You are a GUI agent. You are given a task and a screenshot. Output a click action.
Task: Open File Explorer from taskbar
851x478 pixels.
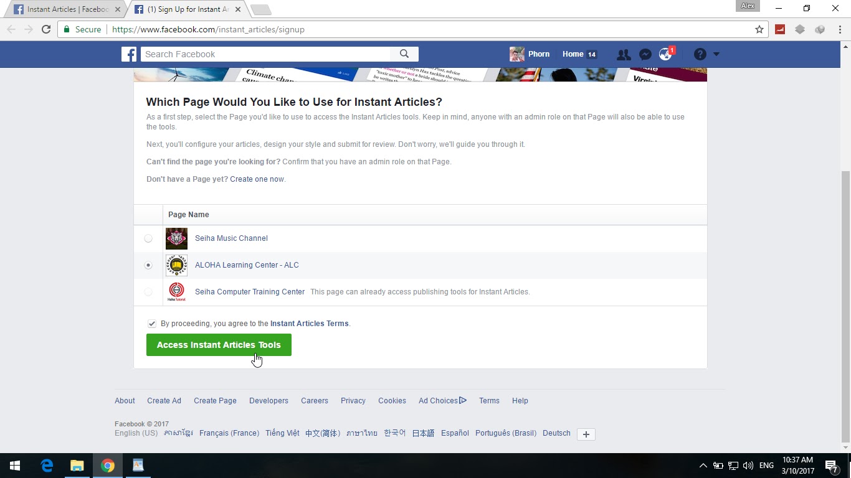77,466
